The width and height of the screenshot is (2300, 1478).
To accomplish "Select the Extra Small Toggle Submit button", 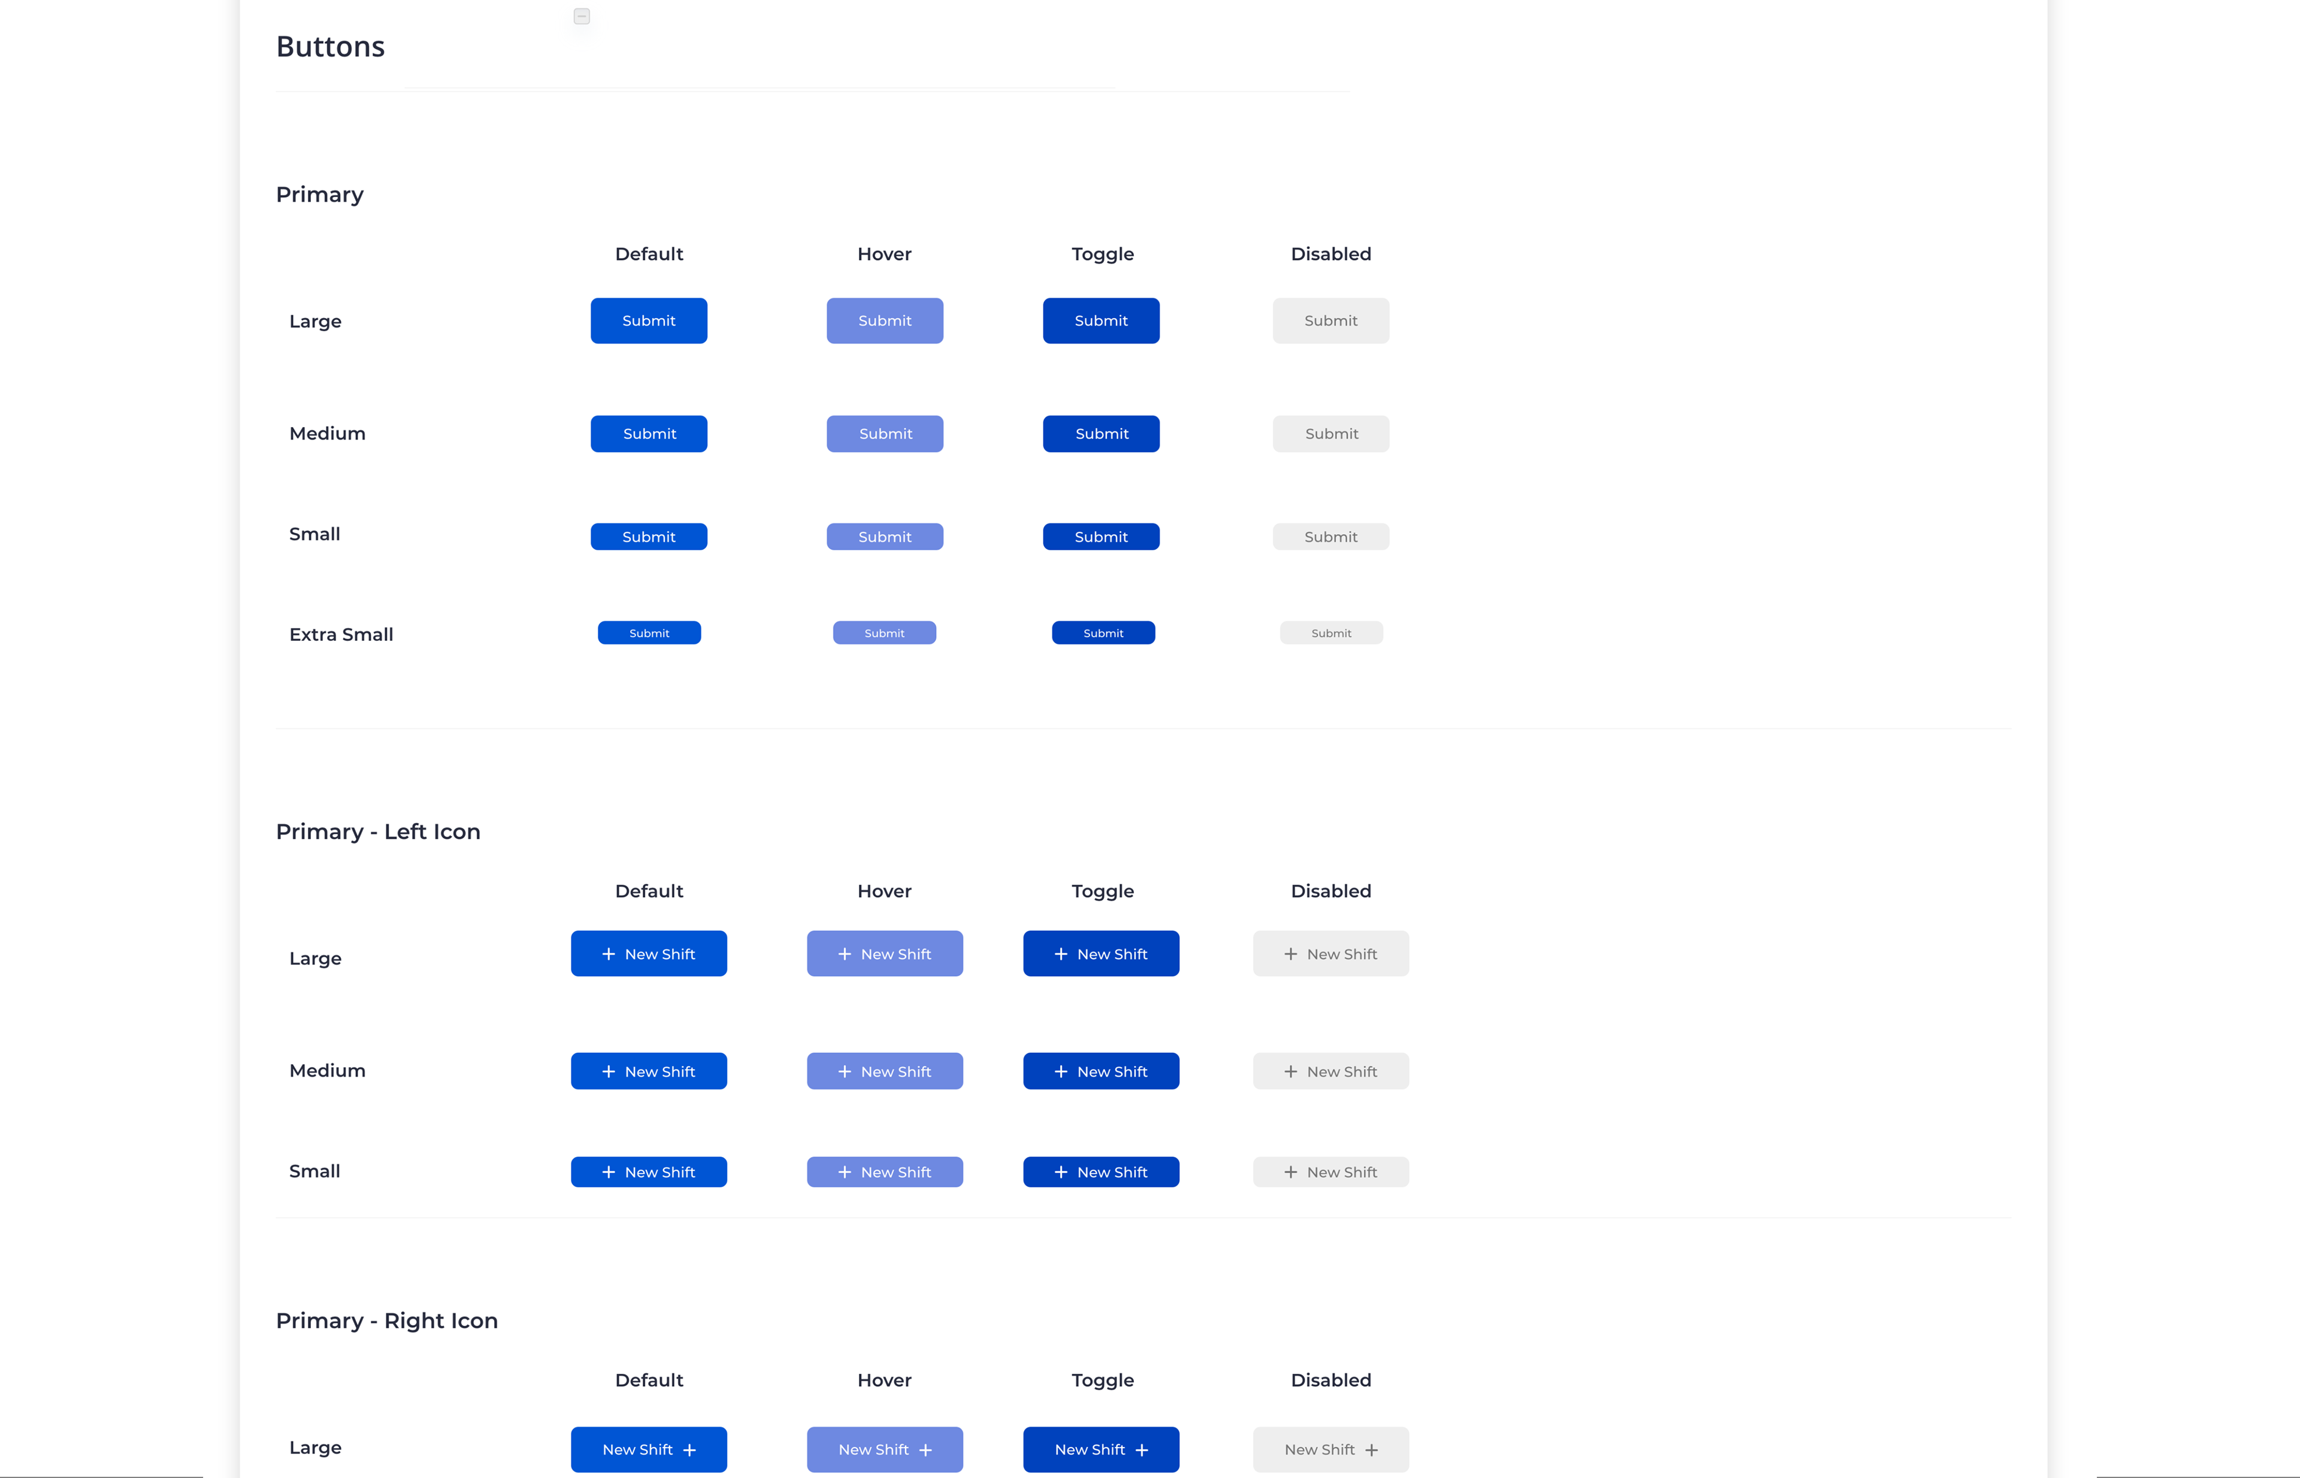I will [1103, 632].
